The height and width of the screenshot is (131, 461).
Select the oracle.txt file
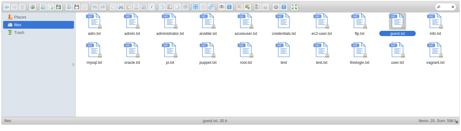tap(132, 54)
